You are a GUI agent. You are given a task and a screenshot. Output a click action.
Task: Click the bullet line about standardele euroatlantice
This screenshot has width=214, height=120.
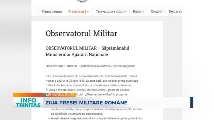77,114
